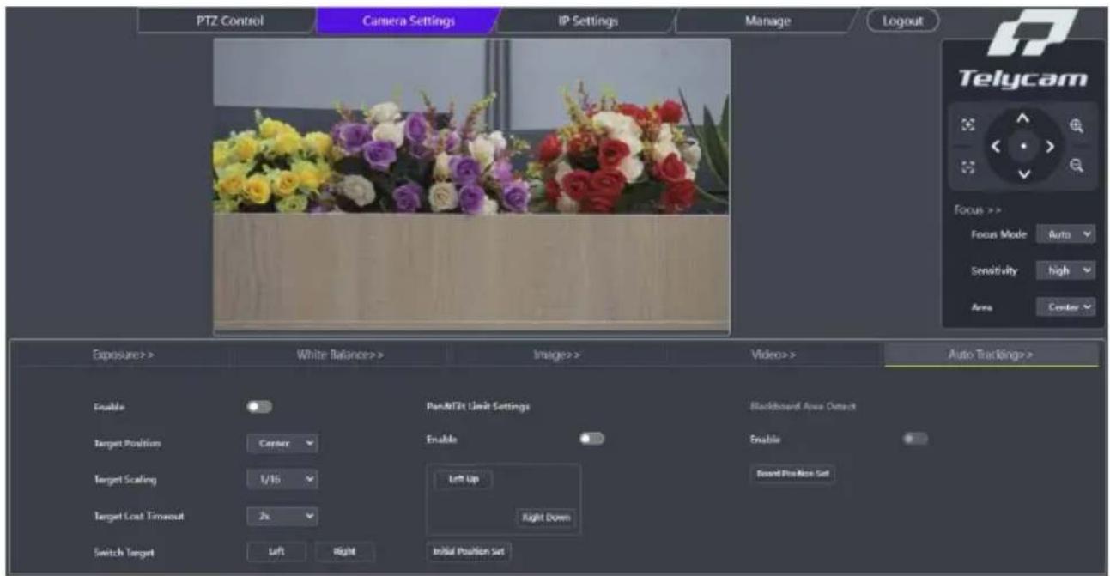
Task: Click the focus far icon, upper left of the PTZ pad
Action: pos(968,125)
